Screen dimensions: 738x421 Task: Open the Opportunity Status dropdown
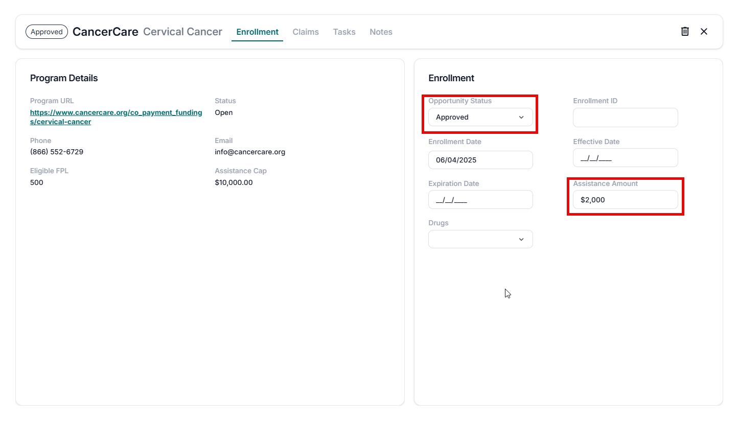pos(480,117)
